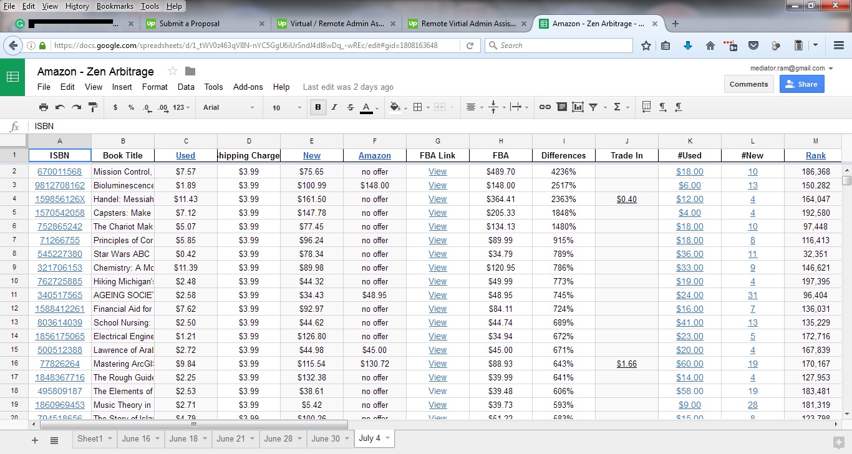
Task: Star the Amazon - Zen Arbitrage document
Action: (x=173, y=71)
